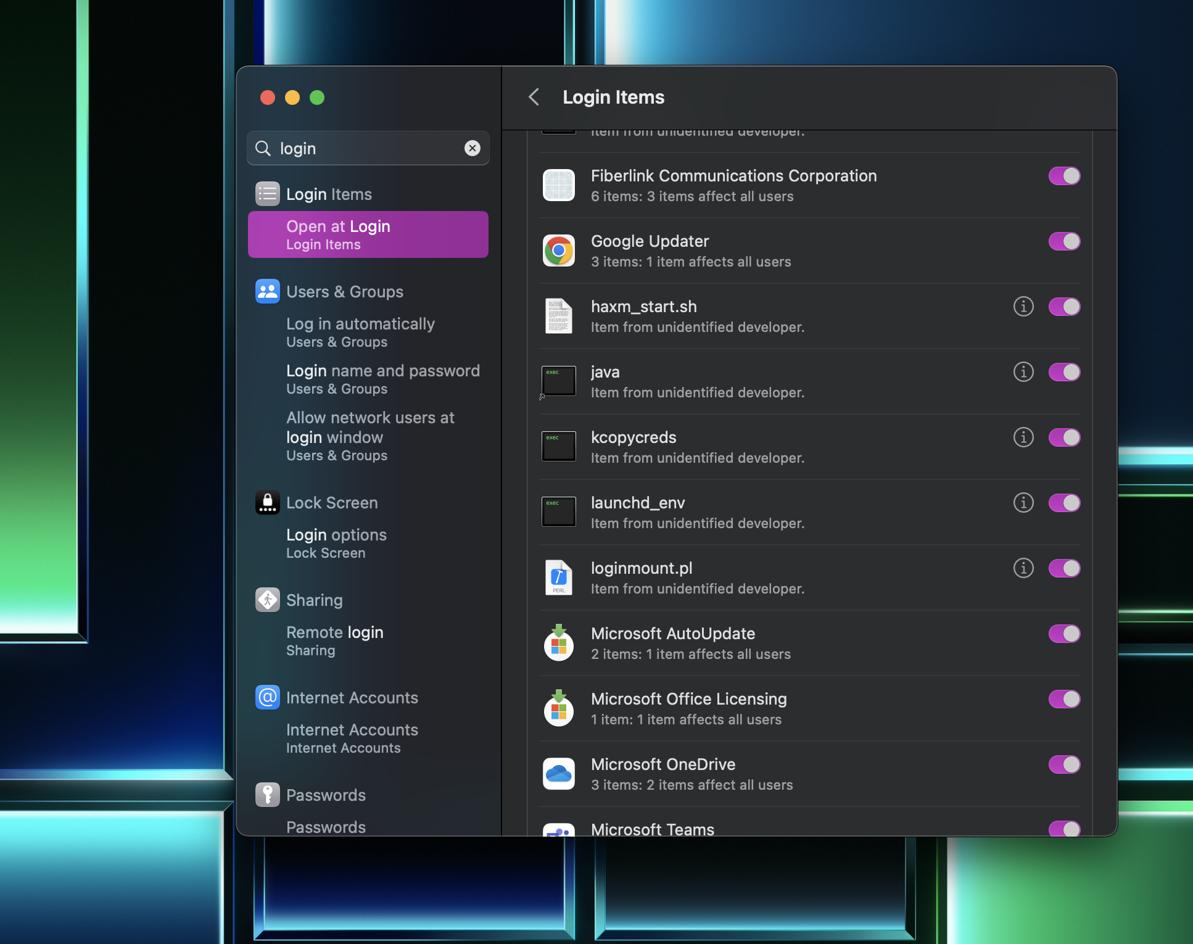Switch off Microsoft Office Licensing
The height and width of the screenshot is (944, 1193).
tap(1064, 699)
